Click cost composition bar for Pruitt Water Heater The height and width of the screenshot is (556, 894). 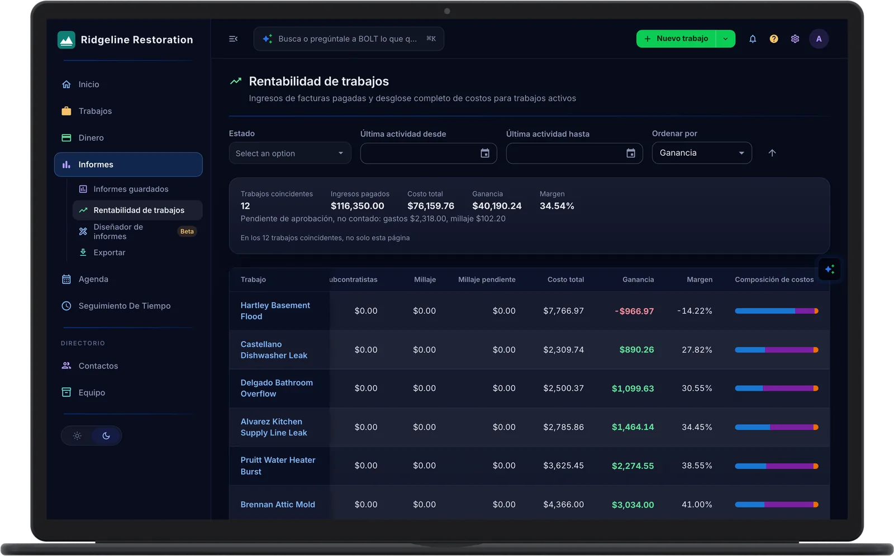tap(777, 466)
